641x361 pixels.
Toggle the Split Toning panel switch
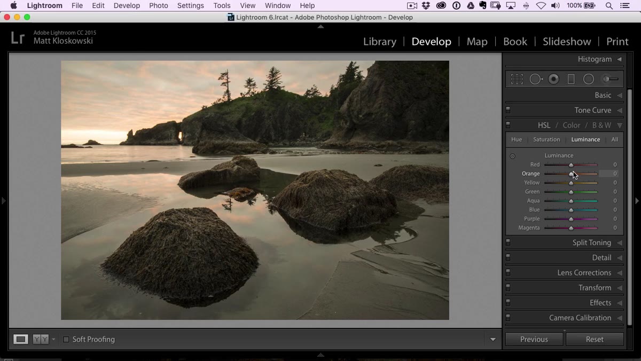click(508, 242)
